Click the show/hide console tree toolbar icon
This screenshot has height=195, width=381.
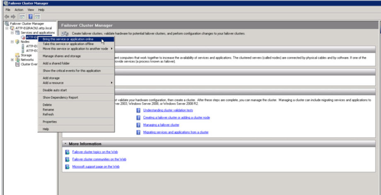click(x=22, y=17)
